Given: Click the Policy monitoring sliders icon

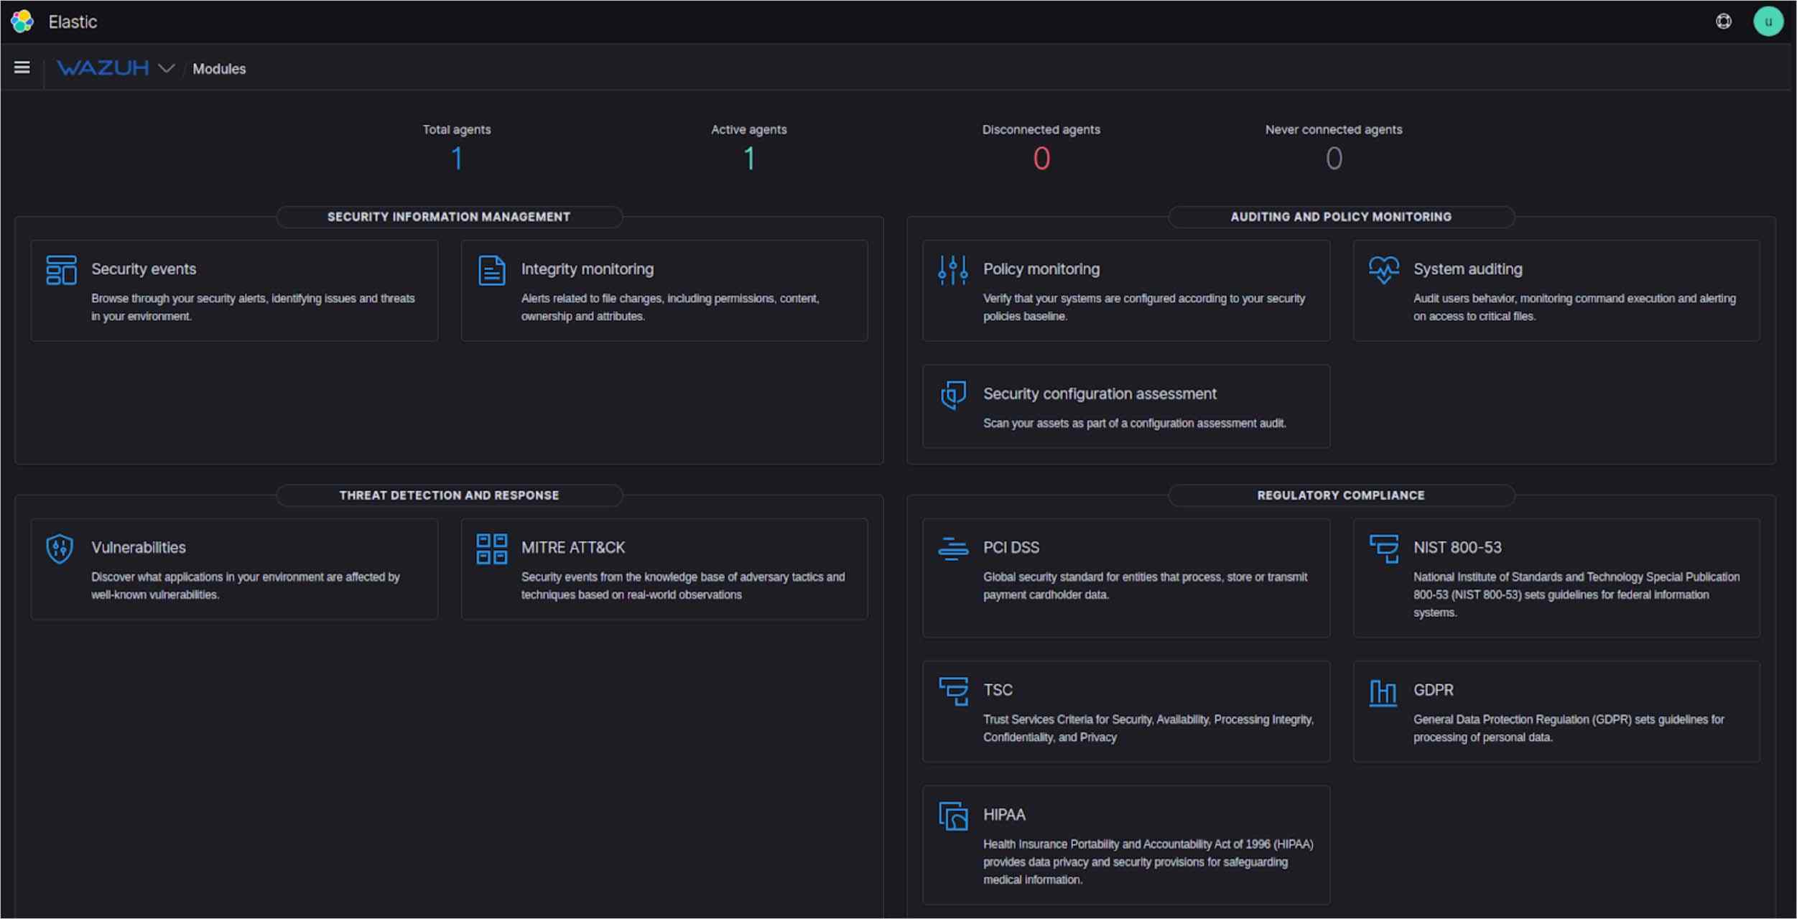Looking at the screenshot, I should click(x=952, y=270).
